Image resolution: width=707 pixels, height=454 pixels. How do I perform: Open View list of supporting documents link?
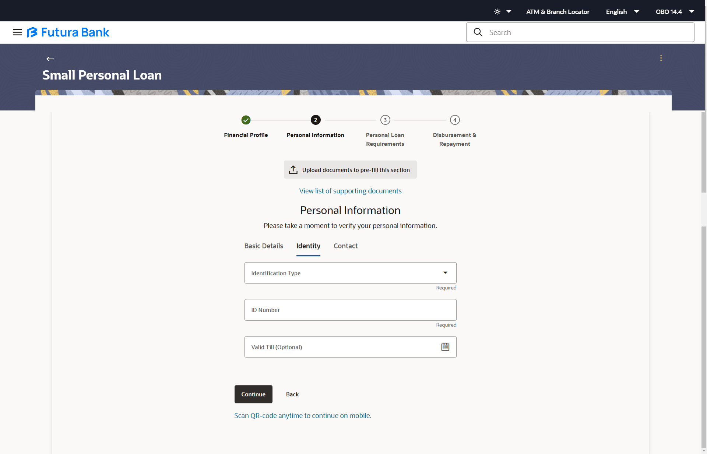pyautogui.click(x=350, y=191)
